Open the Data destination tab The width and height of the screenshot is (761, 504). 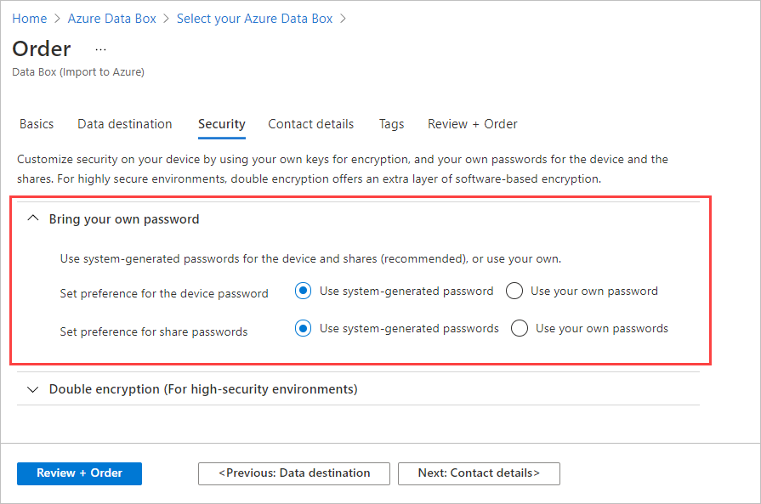[124, 124]
